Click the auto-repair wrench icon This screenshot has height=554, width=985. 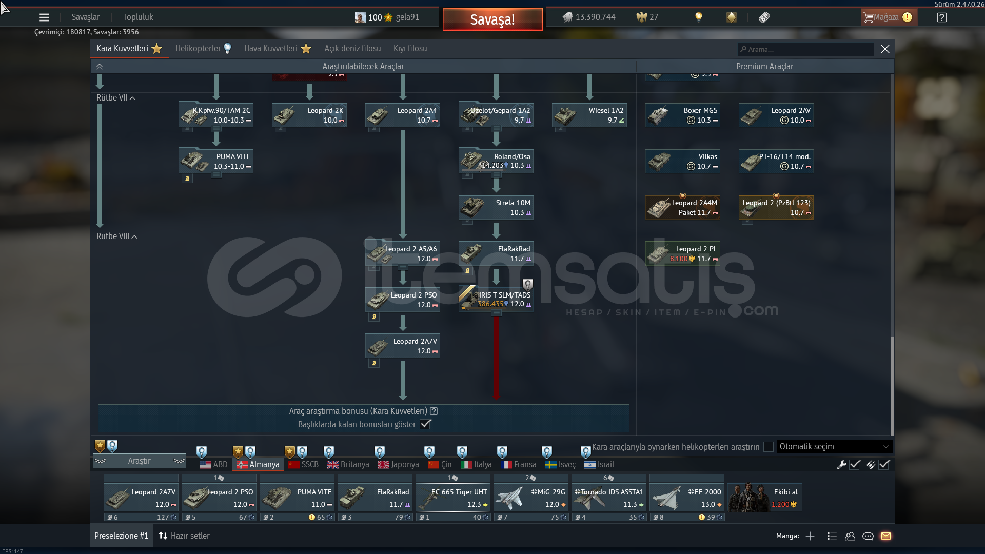(x=841, y=465)
